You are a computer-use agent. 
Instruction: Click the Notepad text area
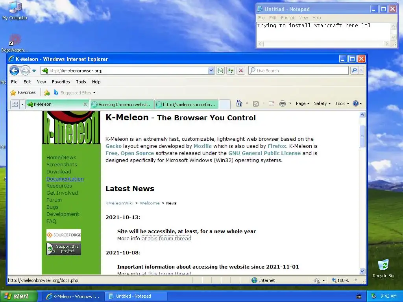pos(324,31)
